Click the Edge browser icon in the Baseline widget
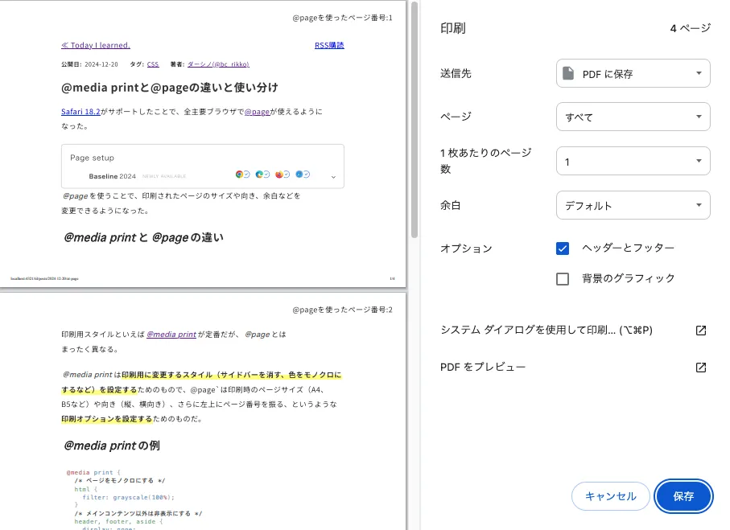 259,175
